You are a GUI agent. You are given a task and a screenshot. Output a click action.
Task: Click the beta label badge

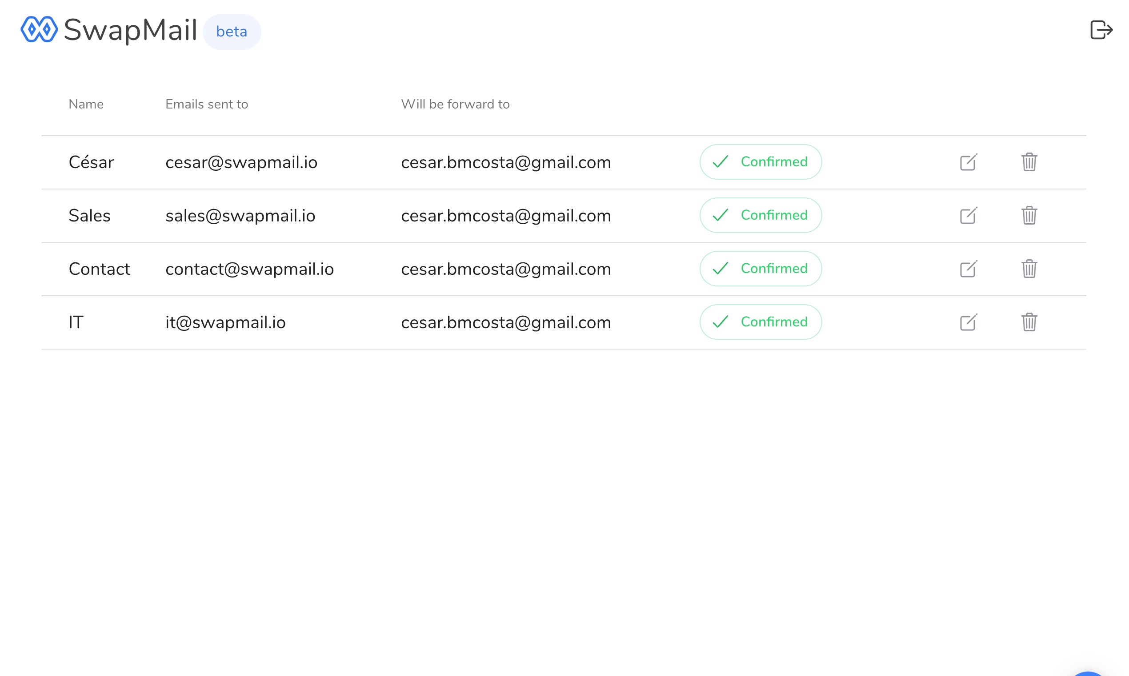pos(232,32)
